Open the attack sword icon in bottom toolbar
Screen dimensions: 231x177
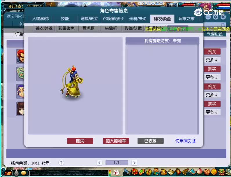click(x=127, y=172)
